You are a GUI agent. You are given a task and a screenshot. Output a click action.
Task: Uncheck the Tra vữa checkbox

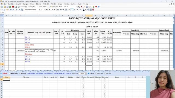89,73
